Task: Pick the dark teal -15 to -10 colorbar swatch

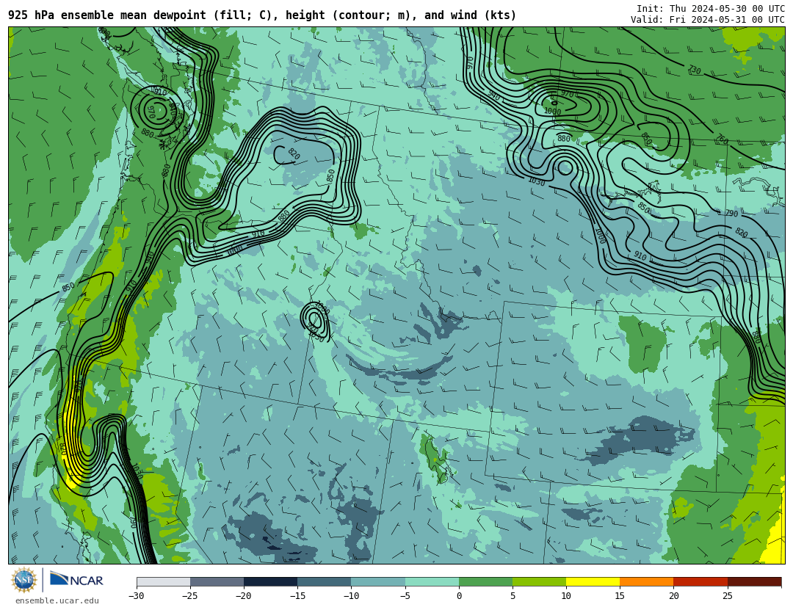Action: coord(325,581)
